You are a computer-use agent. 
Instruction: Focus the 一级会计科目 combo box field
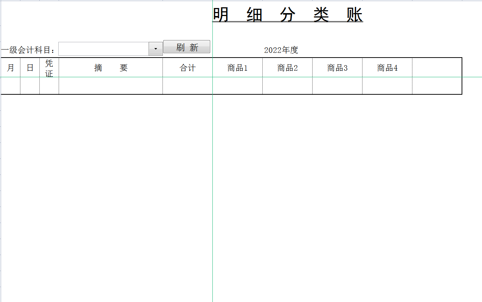(x=103, y=49)
